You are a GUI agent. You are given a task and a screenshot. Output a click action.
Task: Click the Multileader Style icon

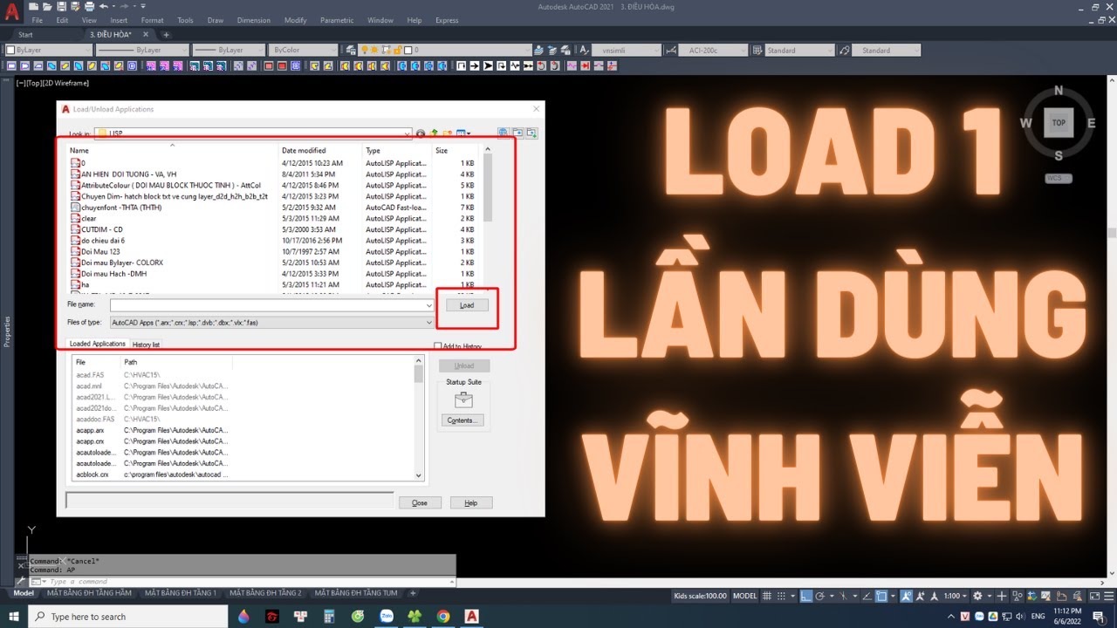(x=844, y=50)
